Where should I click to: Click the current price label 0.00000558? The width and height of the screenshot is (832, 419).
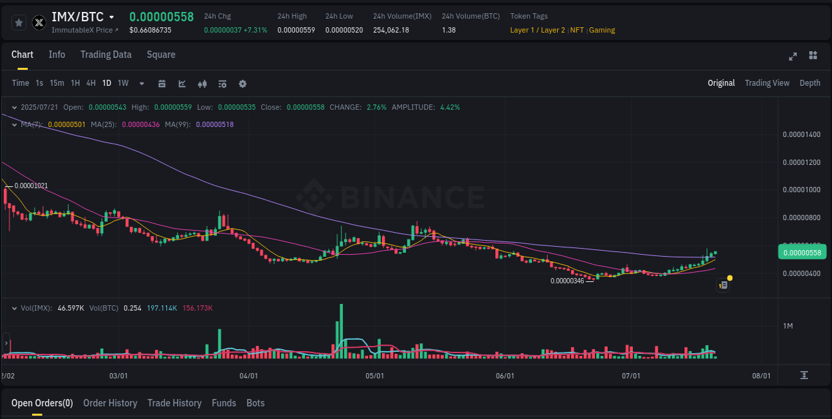801,252
